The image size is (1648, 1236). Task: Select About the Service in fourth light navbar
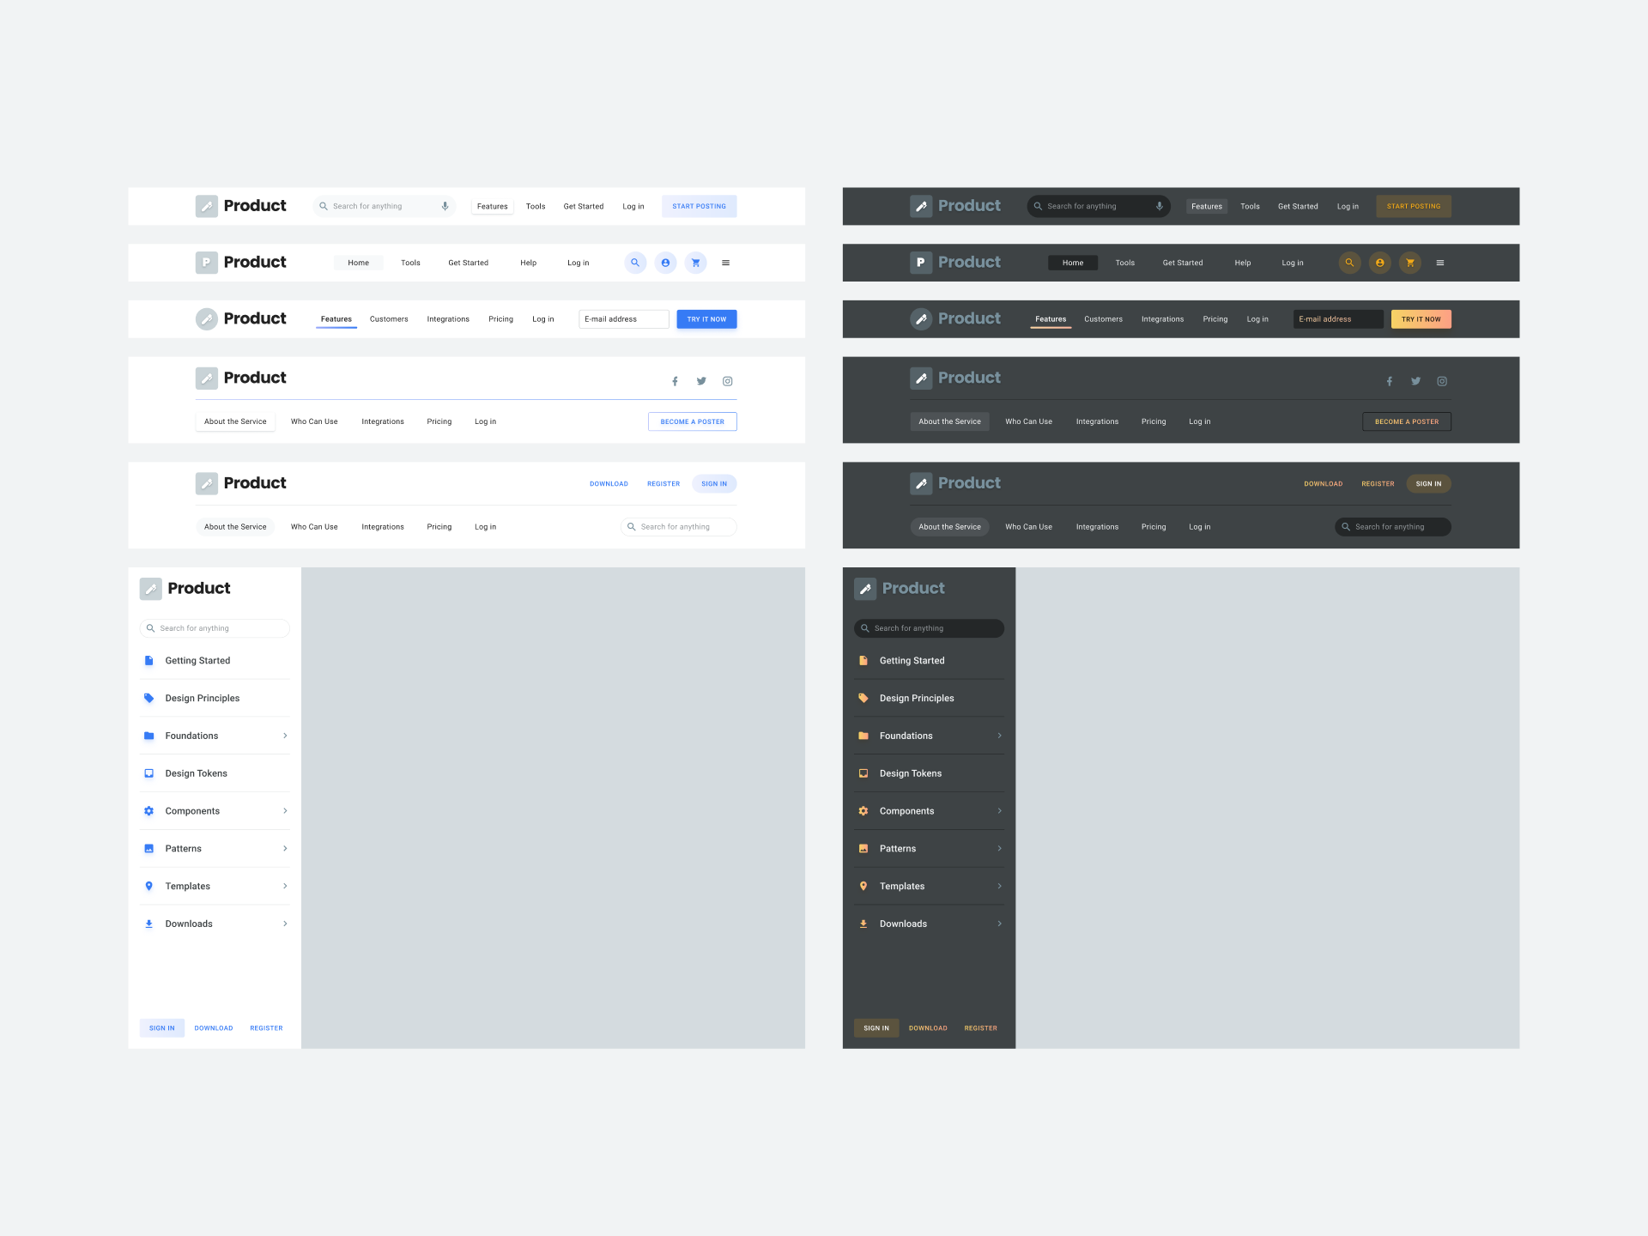[235, 421]
